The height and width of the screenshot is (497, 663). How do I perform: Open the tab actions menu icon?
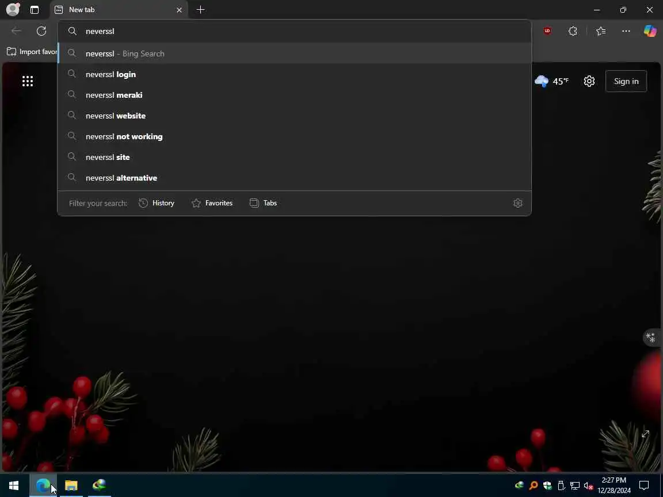pyautogui.click(x=35, y=10)
